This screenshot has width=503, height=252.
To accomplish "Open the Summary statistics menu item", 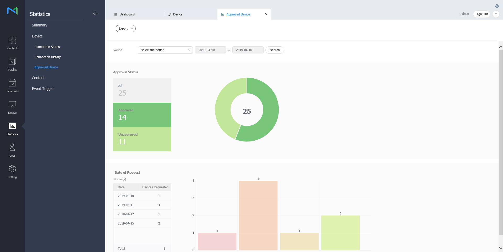I will coord(40,25).
